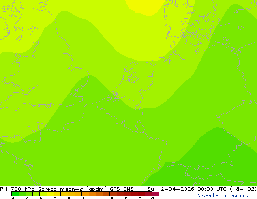This screenshot has width=257, height=199.
Task: Click the legend swatch starting at 12
Action: [99, 194]
